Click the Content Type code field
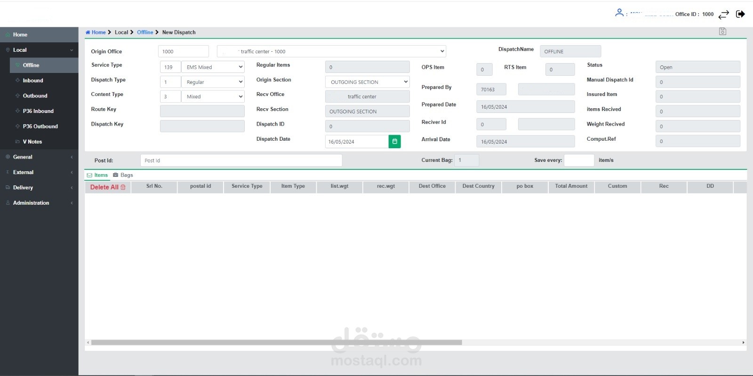 170,96
